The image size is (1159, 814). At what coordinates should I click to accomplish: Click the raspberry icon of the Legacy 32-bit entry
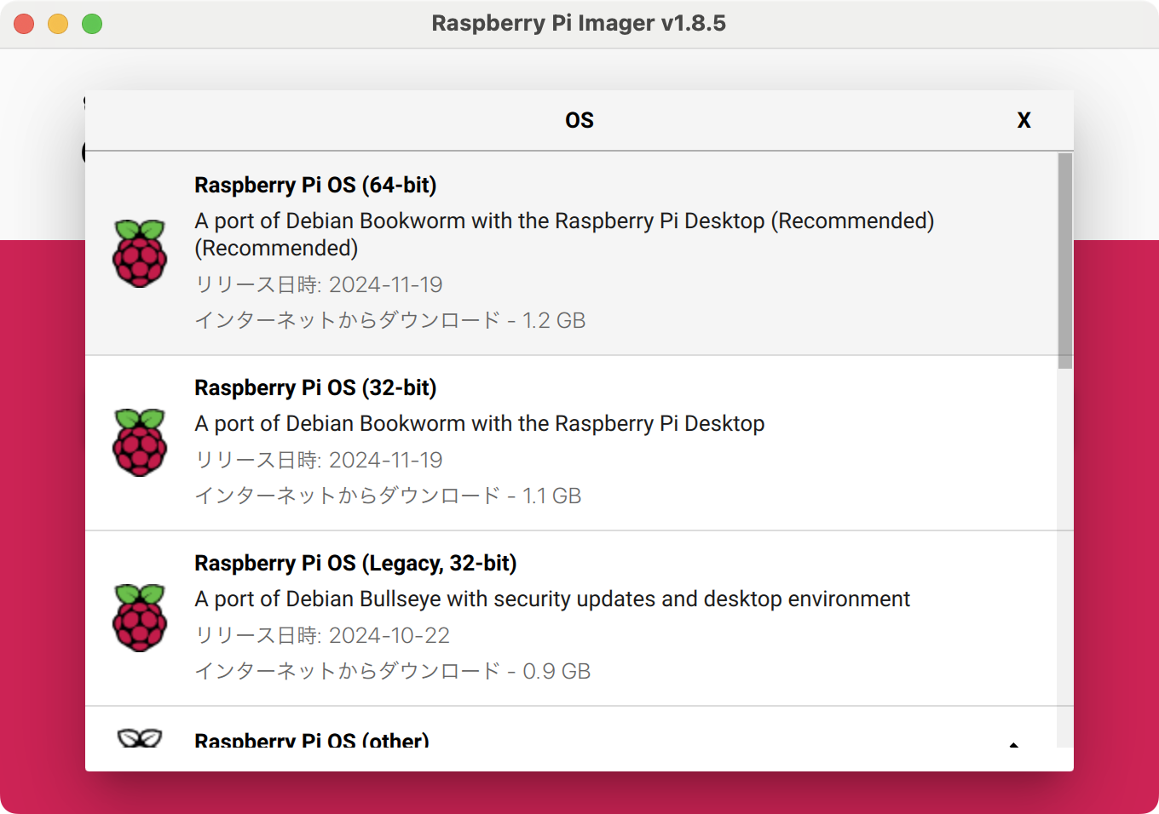tap(140, 617)
